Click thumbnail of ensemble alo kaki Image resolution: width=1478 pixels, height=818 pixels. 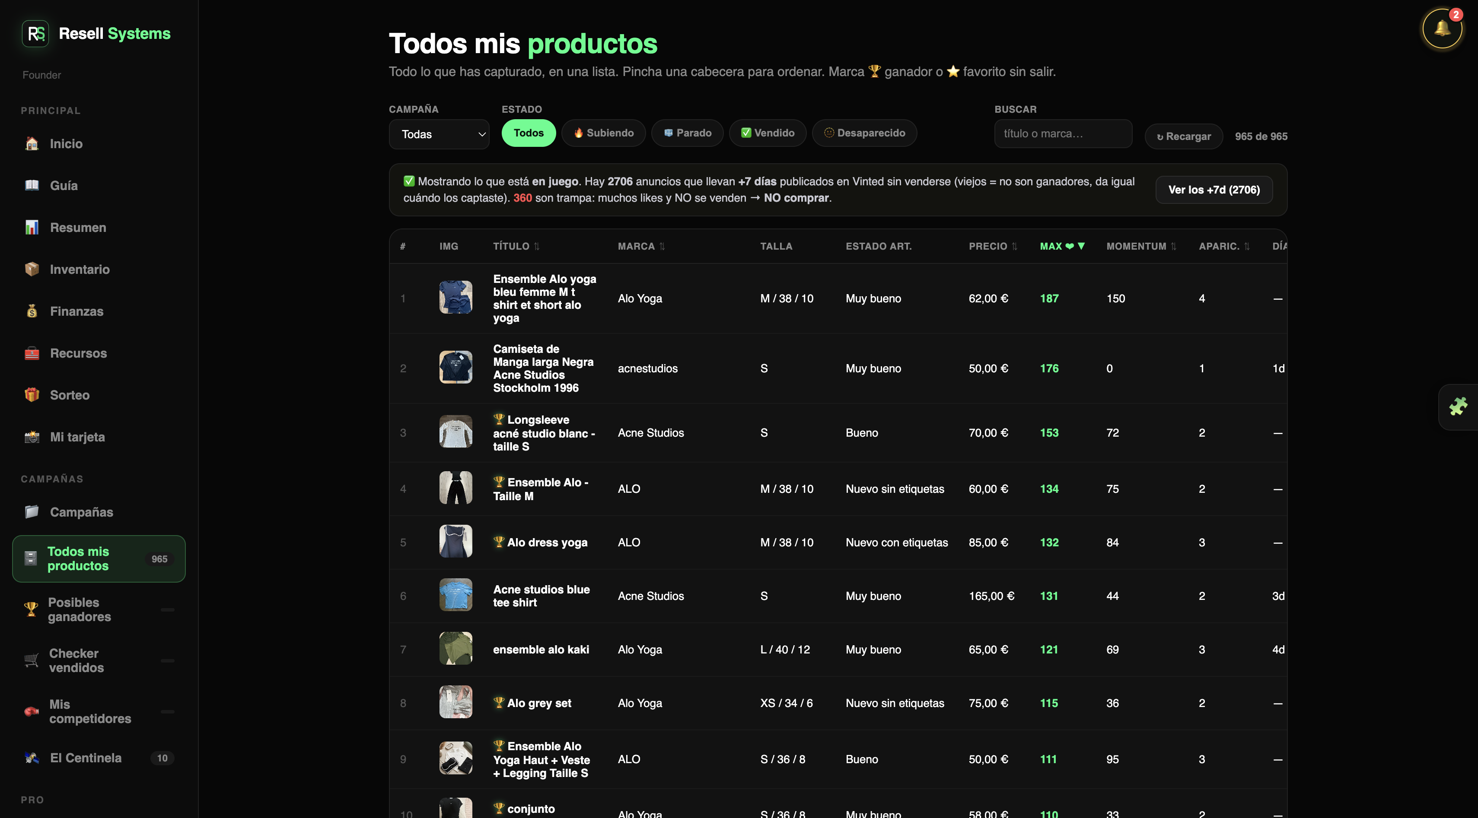tap(456, 648)
